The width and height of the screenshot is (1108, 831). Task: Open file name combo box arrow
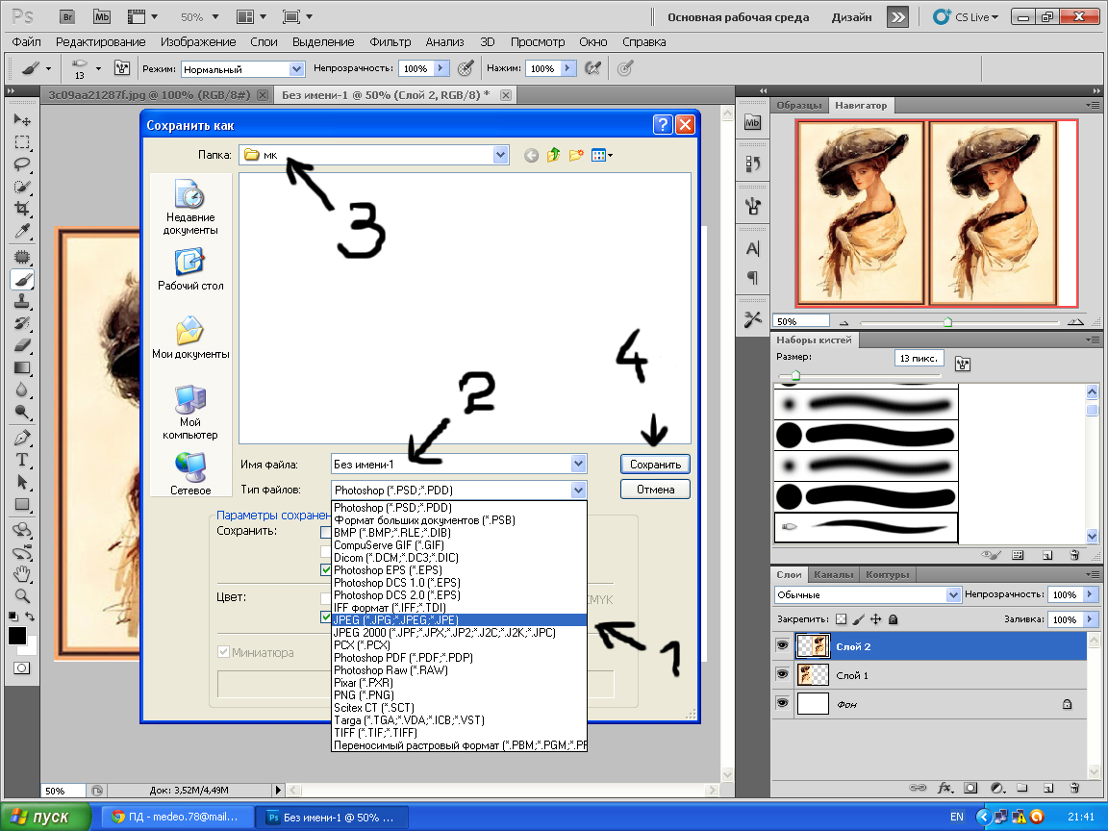(x=579, y=464)
